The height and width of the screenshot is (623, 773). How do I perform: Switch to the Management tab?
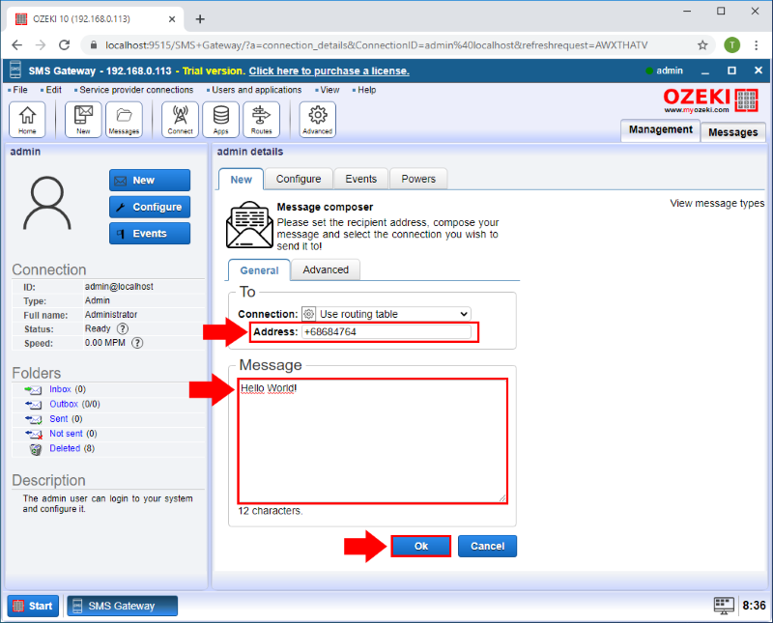pyautogui.click(x=660, y=129)
